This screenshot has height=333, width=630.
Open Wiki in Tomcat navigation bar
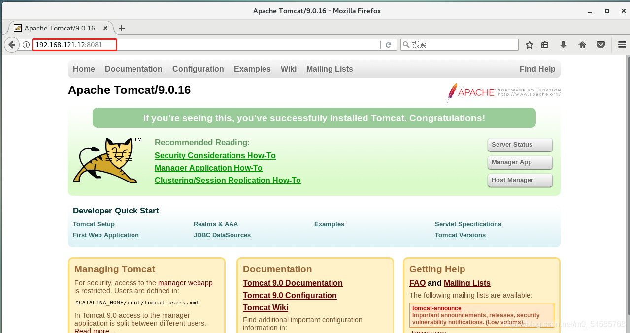coord(289,69)
